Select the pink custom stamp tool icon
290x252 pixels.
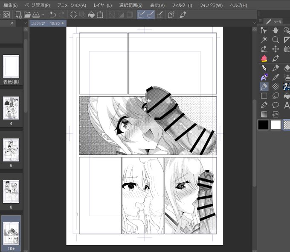coord(264,58)
